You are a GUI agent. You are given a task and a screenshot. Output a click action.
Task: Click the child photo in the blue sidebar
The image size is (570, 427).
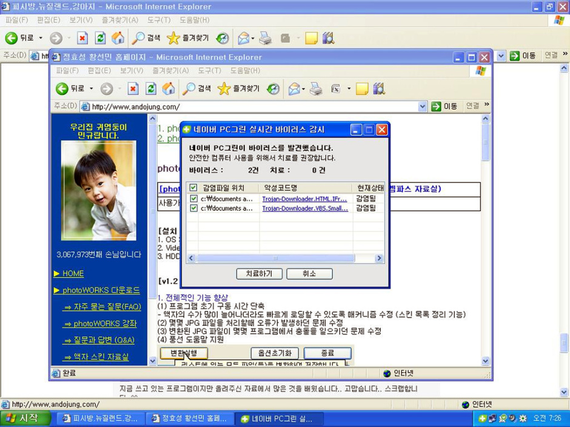[x=98, y=191]
